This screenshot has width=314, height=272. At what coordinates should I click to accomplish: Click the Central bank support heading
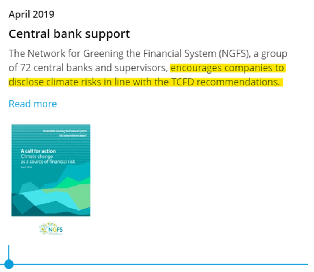(x=69, y=34)
